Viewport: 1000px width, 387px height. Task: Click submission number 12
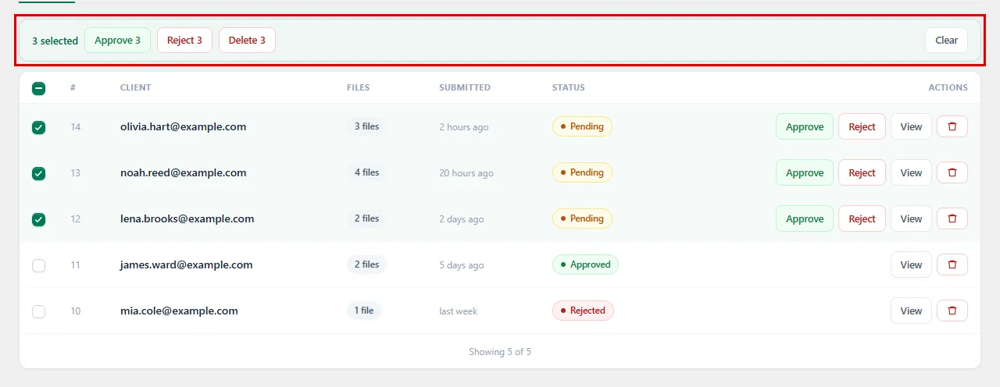(76, 219)
